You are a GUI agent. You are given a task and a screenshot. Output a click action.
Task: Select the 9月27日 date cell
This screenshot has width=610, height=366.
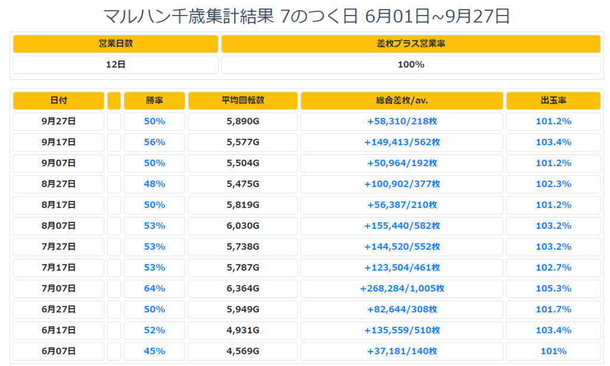58,122
